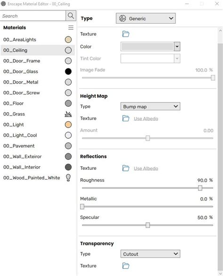
Task: Open the Materials hamburger menu icon
Action: point(71,27)
